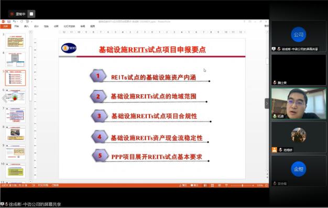The image size is (328, 208).
Task: Switch to Normal view in status bar
Action: pyautogui.click(x=205, y=185)
